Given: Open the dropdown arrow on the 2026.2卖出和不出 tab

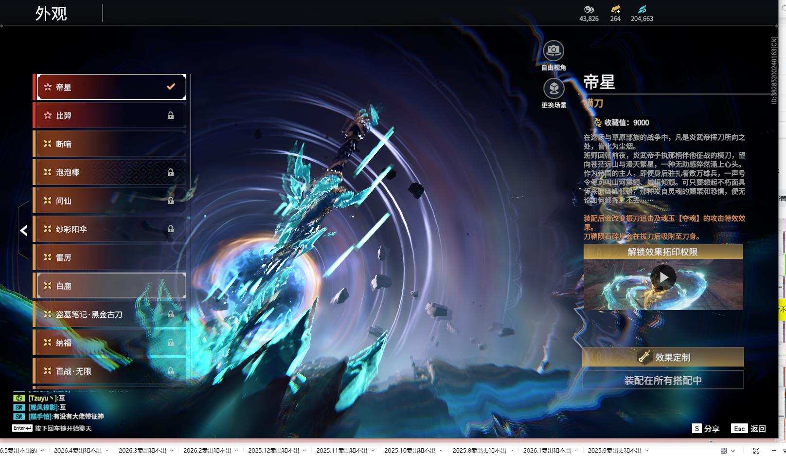Looking at the screenshot, I should tap(236, 451).
